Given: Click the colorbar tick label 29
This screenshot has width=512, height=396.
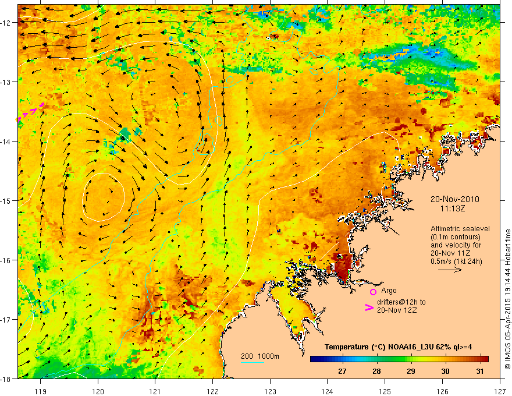Looking at the screenshot, I should [x=411, y=371].
